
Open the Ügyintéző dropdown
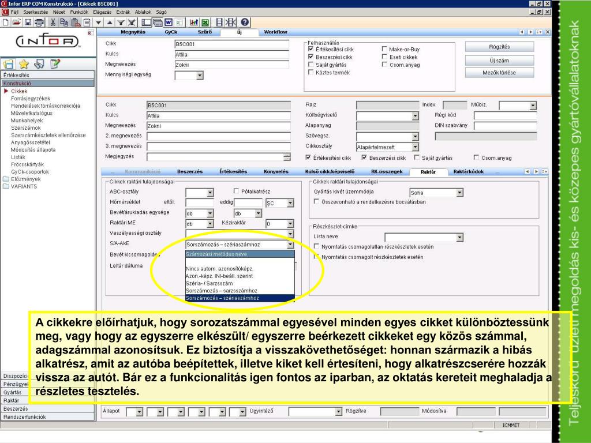[x=338, y=412]
